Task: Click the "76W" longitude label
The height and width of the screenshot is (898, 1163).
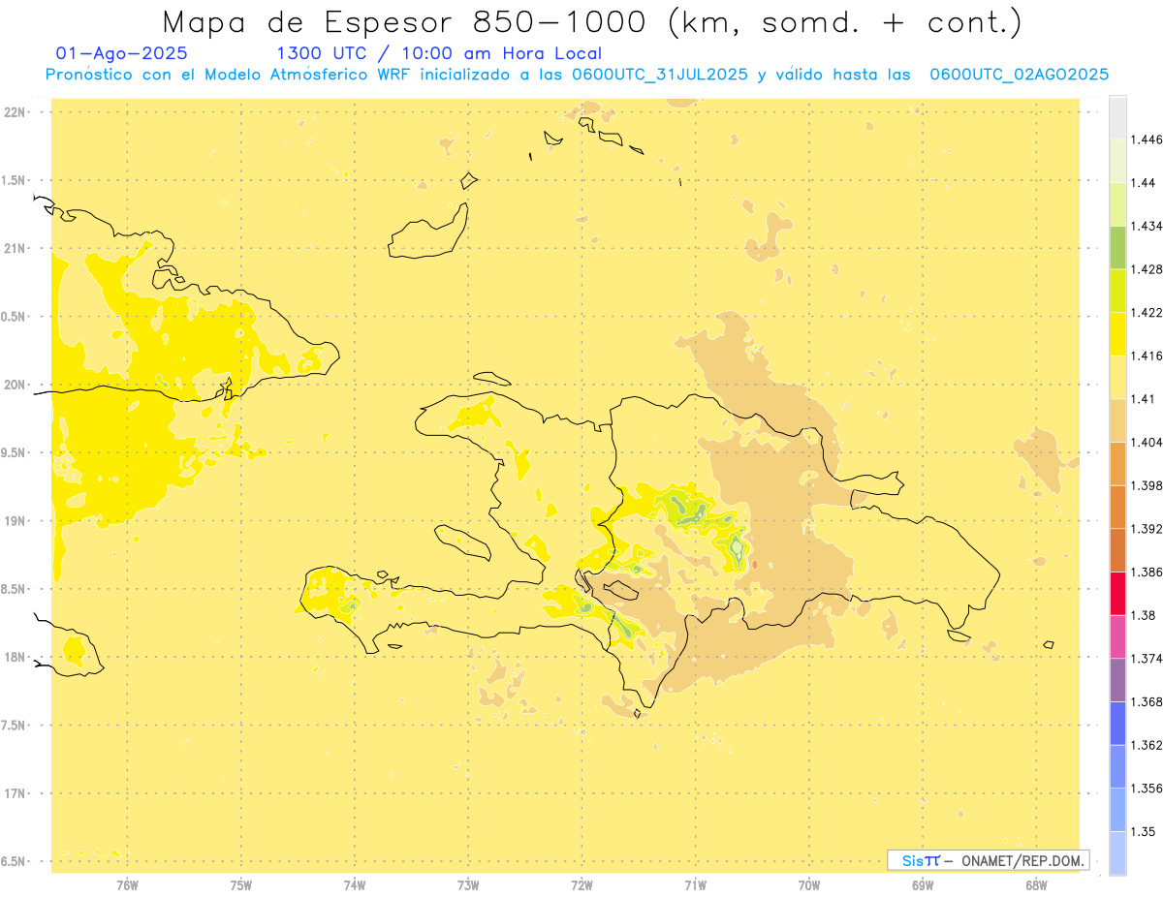Action: (127, 884)
